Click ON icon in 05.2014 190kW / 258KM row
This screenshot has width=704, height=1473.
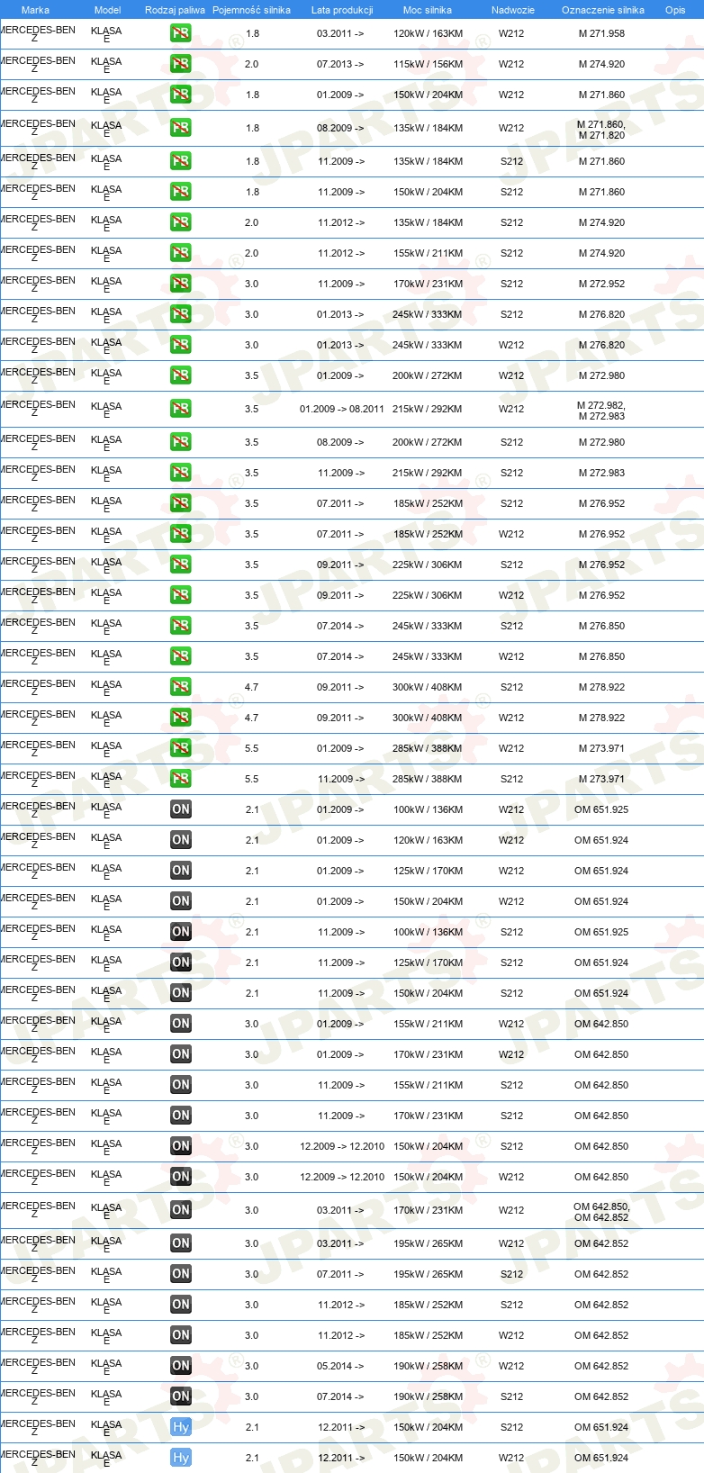coord(181,1366)
